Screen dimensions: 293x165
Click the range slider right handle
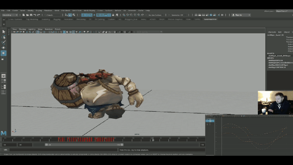(122, 145)
